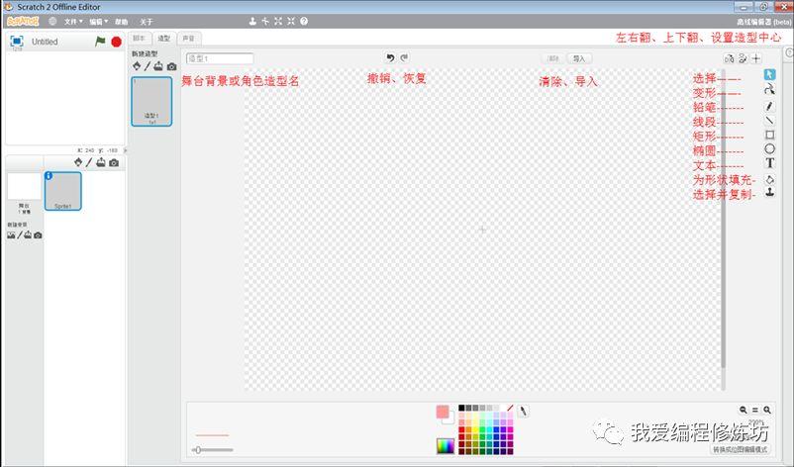Choose the Reshape tool
The width and height of the screenshot is (794, 467).
[769, 90]
